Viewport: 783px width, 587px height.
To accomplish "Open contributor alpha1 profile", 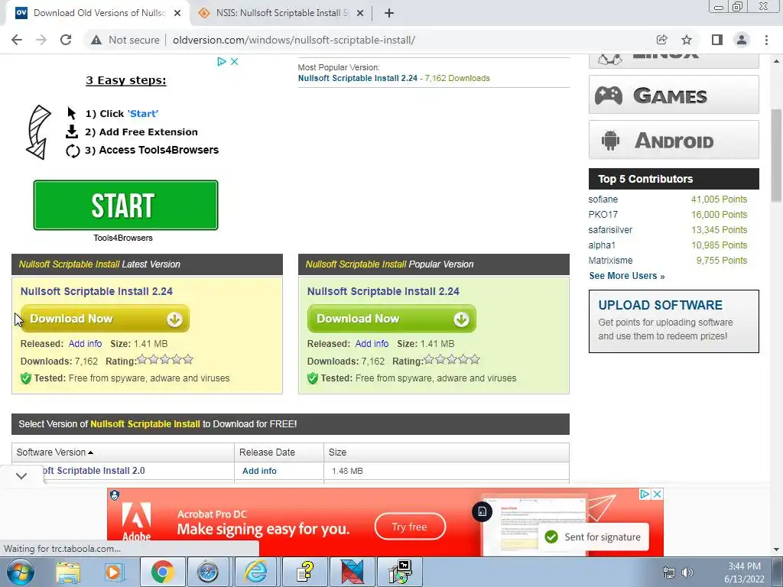I will coord(602,245).
